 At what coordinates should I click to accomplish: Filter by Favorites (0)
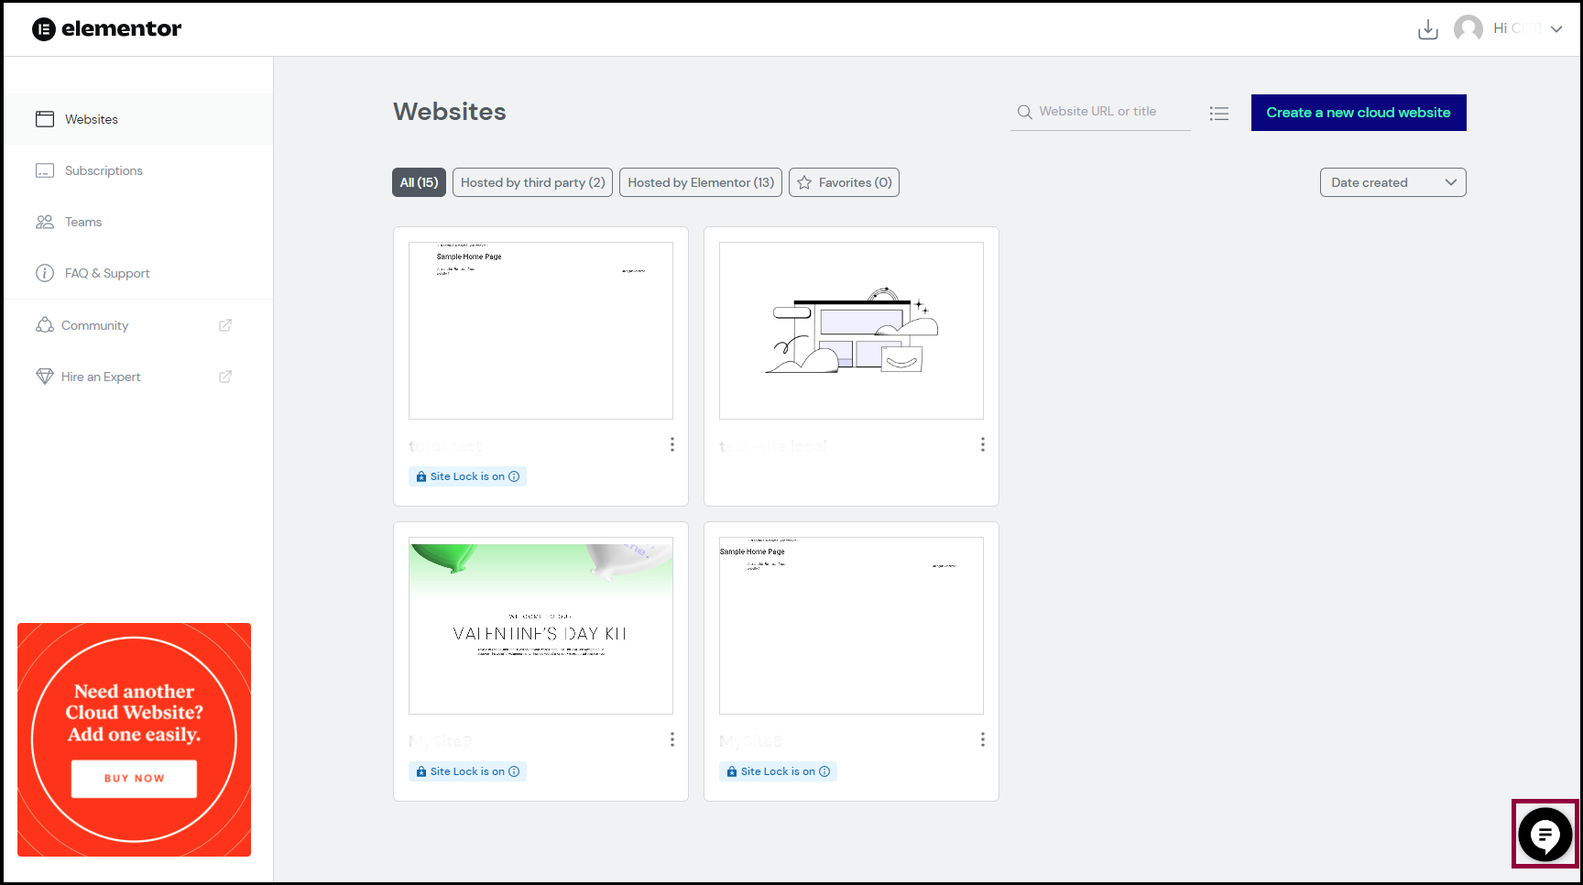click(844, 182)
